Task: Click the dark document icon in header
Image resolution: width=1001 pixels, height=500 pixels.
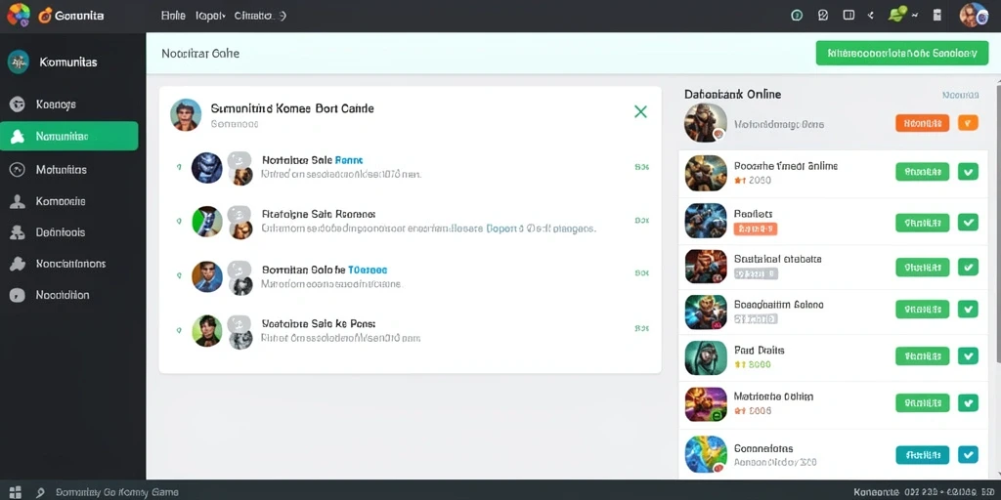Action: [937, 16]
